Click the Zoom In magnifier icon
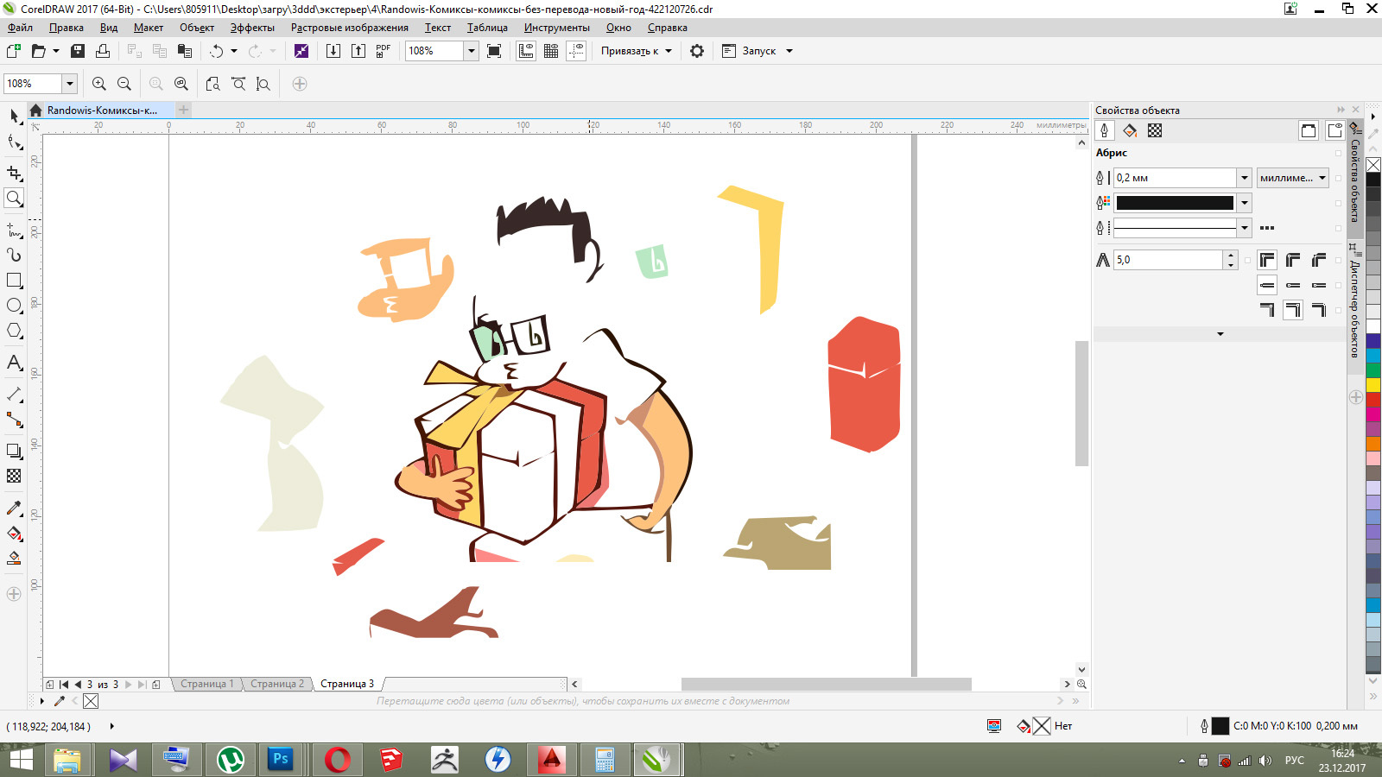 tap(99, 84)
